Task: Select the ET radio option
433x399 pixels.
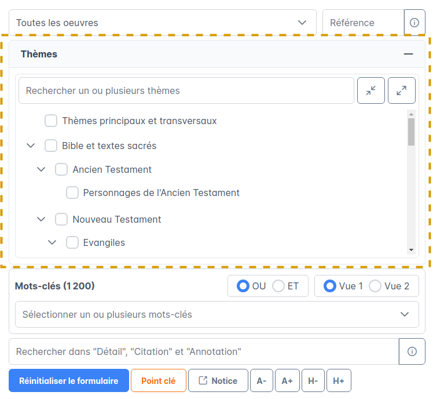Action: point(278,286)
